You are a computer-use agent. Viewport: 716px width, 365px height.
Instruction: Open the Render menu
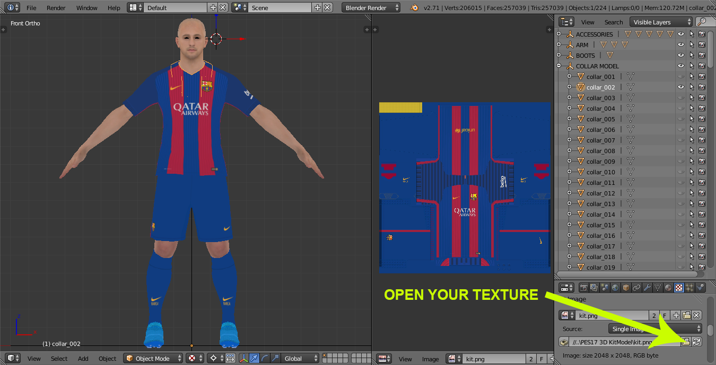pyautogui.click(x=56, y=8)
